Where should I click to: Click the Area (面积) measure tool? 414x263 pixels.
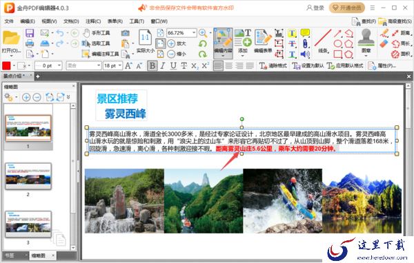401,54
